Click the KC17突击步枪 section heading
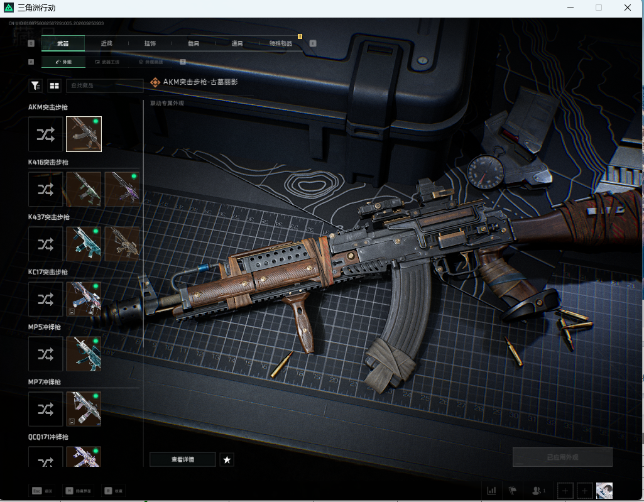Image resolution: width=644 pixels, height=502 pixels. 48,272
